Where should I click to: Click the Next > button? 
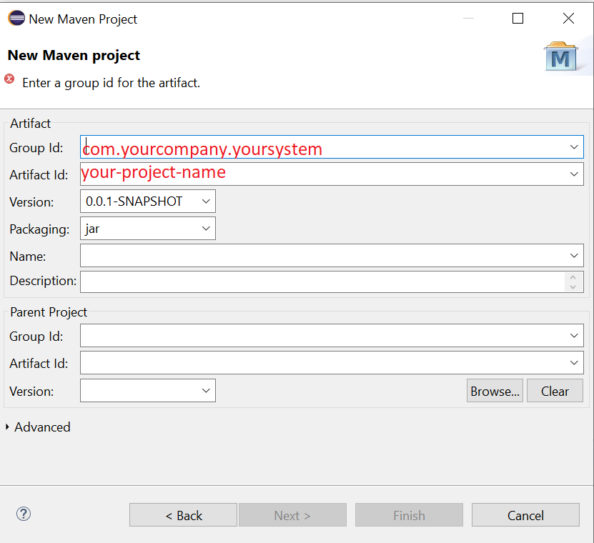tap(292, 515)
